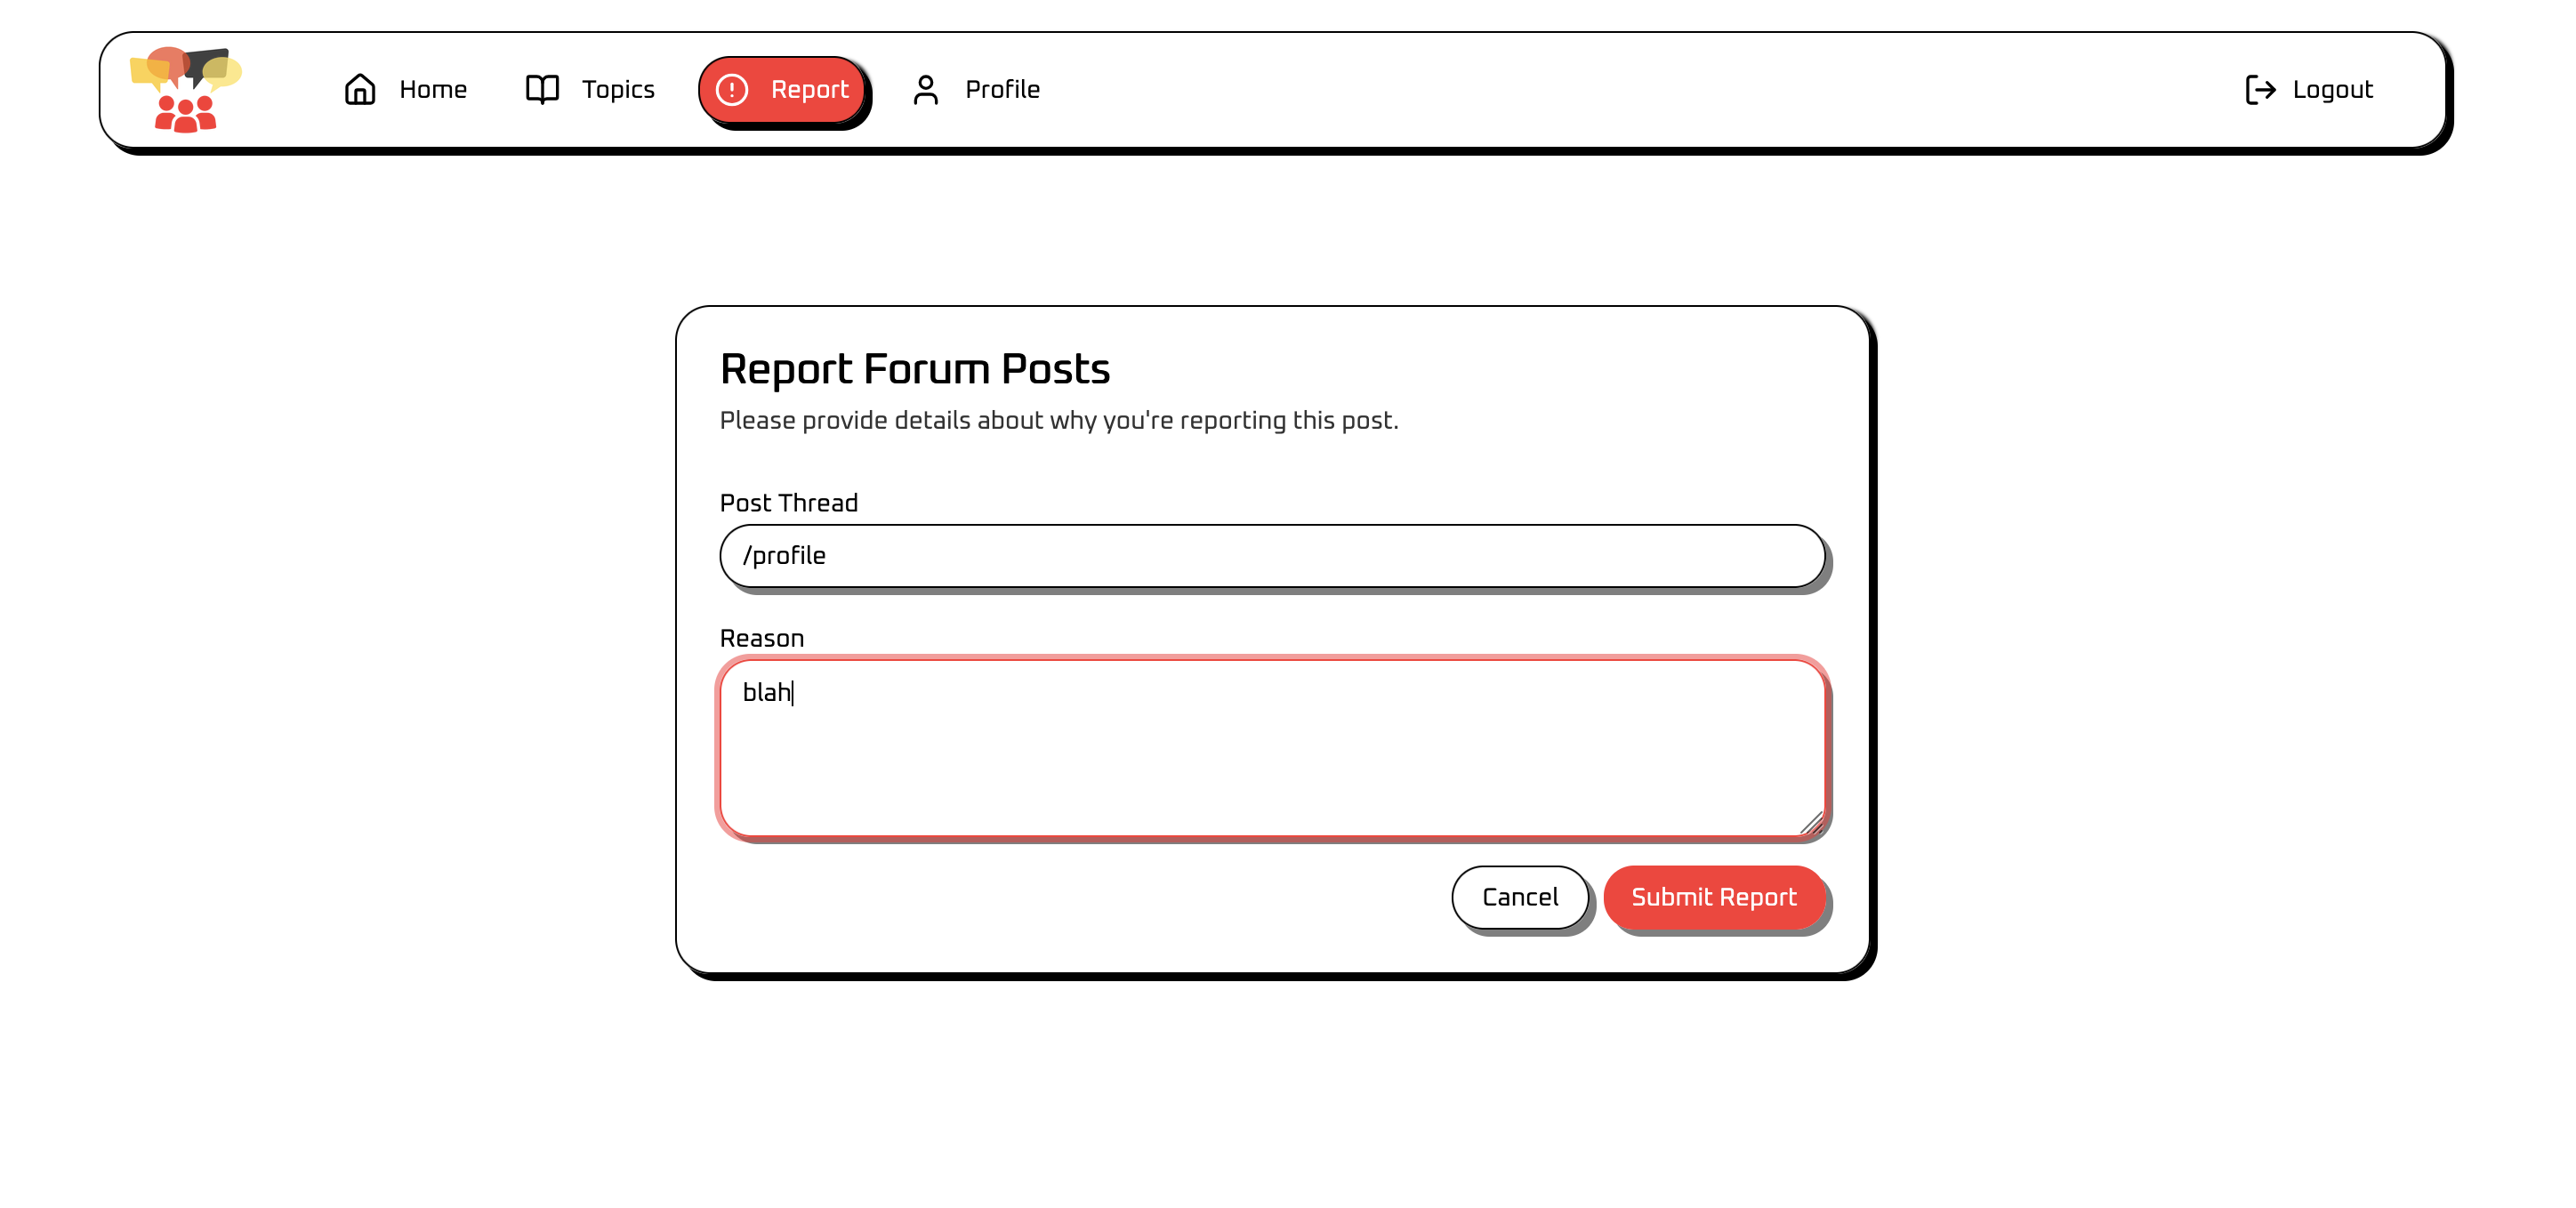This screenshot has width=2576, height=1208.
Task: Click the Post Thread field label
Action: 789,503
